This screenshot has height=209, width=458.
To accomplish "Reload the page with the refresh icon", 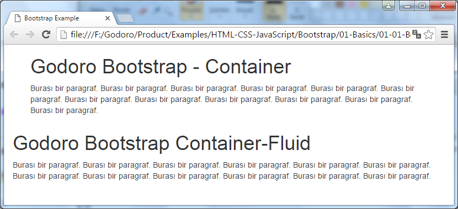I will click(x=46, y=34).
